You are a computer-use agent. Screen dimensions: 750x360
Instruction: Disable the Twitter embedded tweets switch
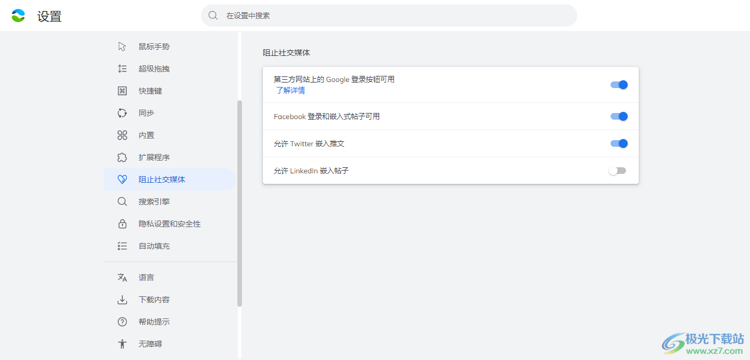pos(618,143)
